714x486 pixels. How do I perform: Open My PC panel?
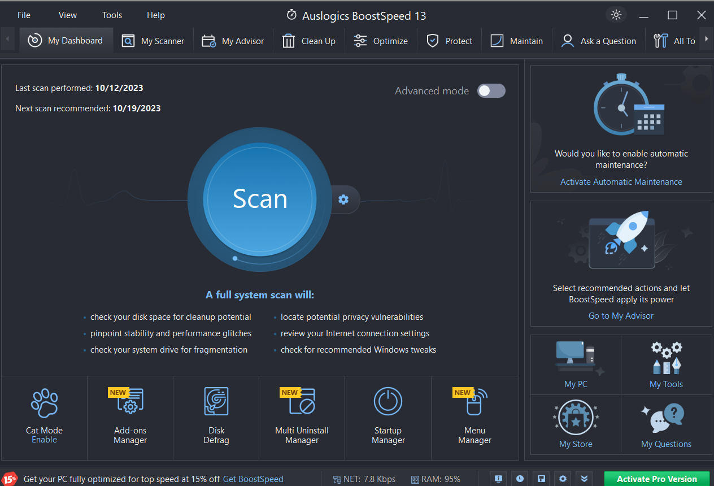pos(576,365)
